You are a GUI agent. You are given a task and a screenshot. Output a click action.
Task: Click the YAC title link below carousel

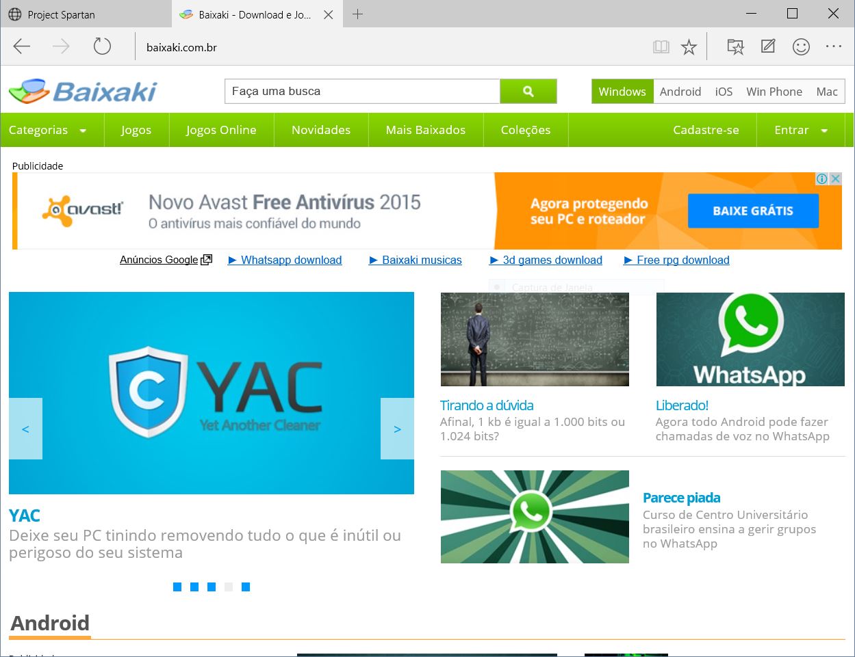click(25, 515)
